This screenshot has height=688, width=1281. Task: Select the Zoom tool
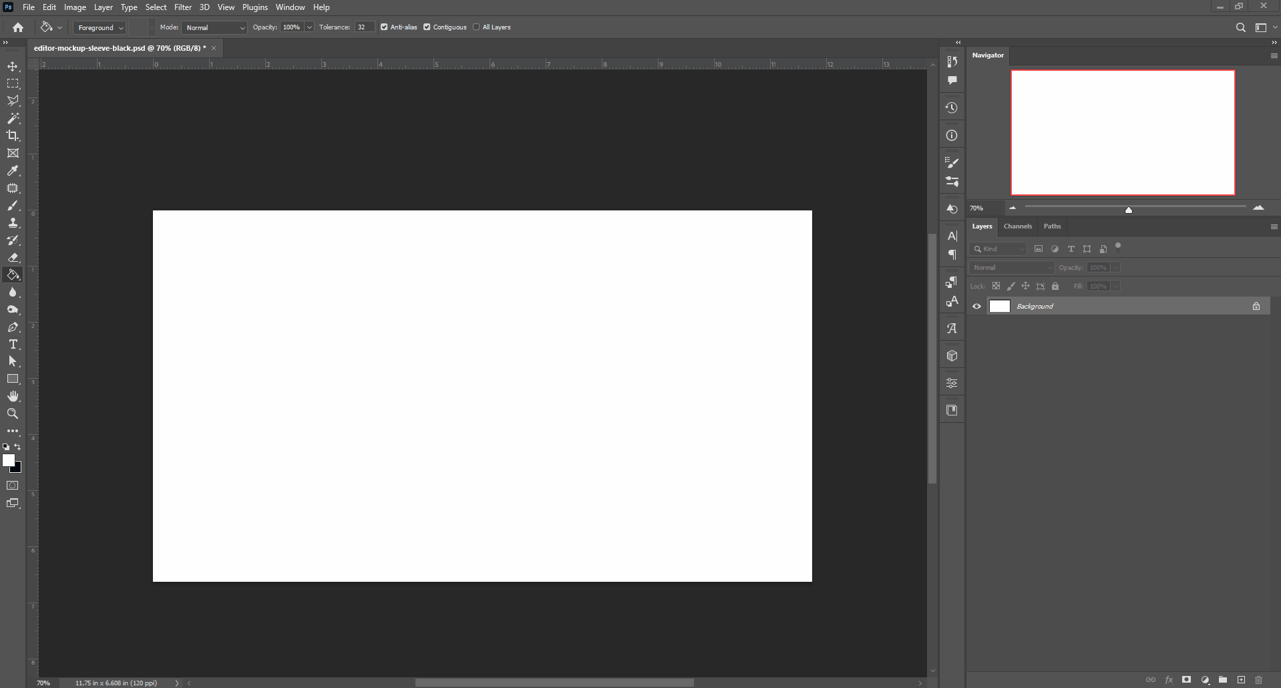tap(13, 414)
